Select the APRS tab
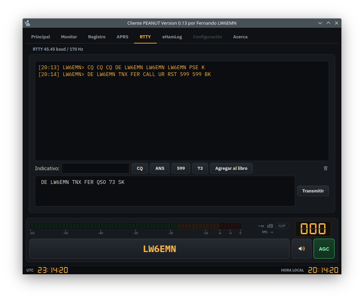The height and width of the screenshot is (301, 364). click(x=122, y=37)
